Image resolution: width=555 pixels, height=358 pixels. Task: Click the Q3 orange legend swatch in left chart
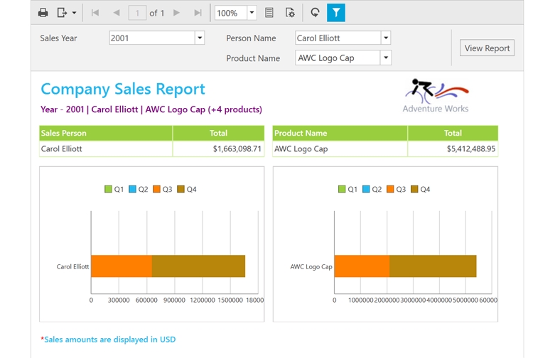(x=157, y=190)
